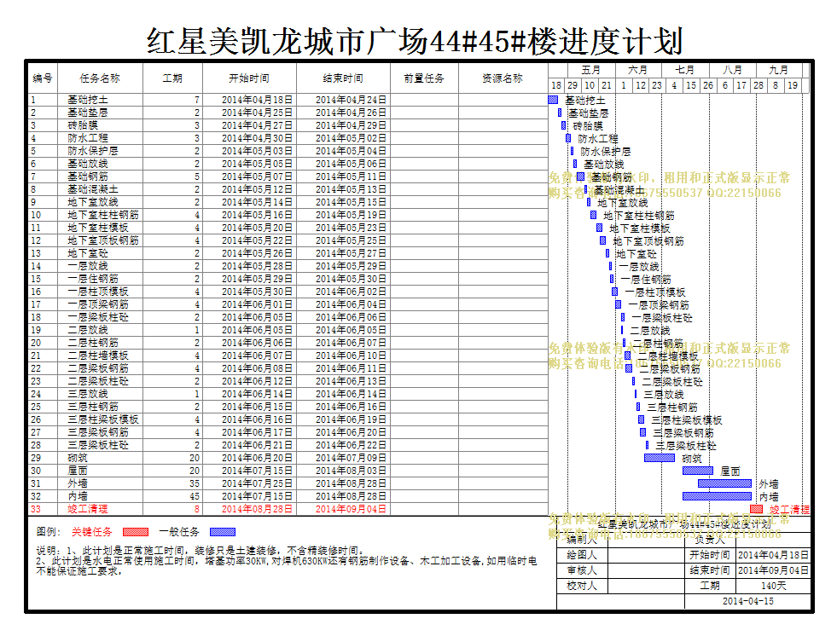Click the 图例 legend heading
This screenshot has height=636, width=837.
coord(49,532)
